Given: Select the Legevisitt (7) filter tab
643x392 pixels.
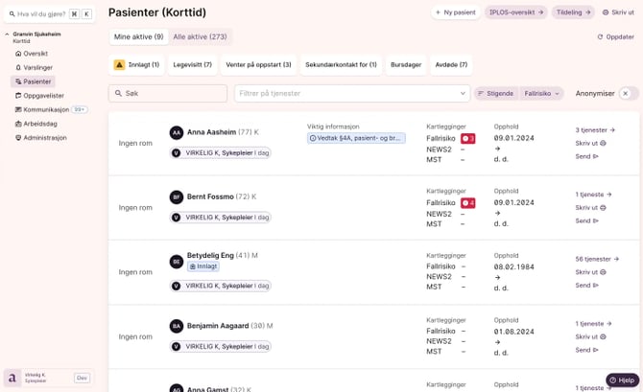Looking at the screenshot, I should click(x=193, y=65).
